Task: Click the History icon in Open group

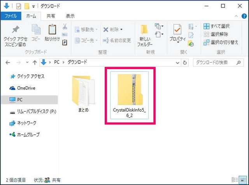Action: [191, 44]
